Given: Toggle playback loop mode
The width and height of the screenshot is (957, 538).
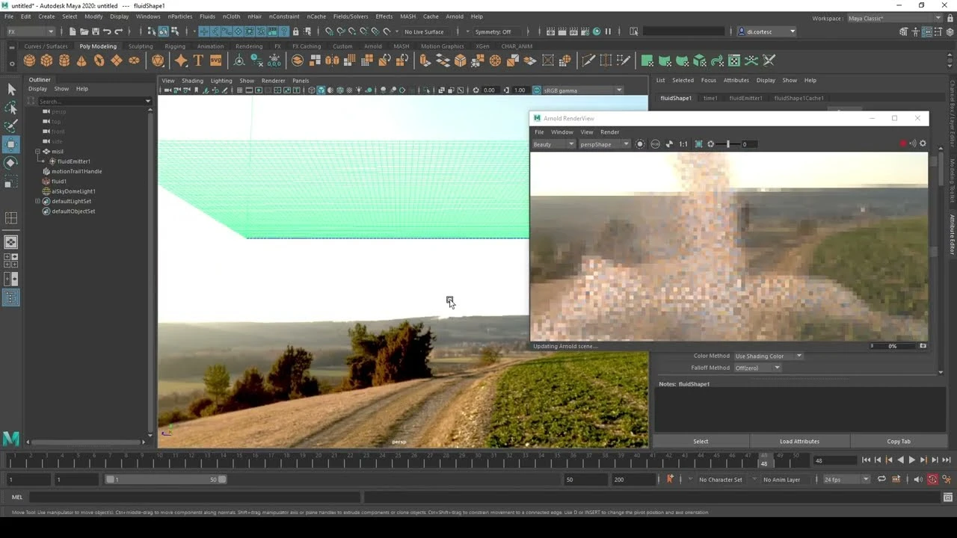Looking at the screenshot, I should [881, 480].
